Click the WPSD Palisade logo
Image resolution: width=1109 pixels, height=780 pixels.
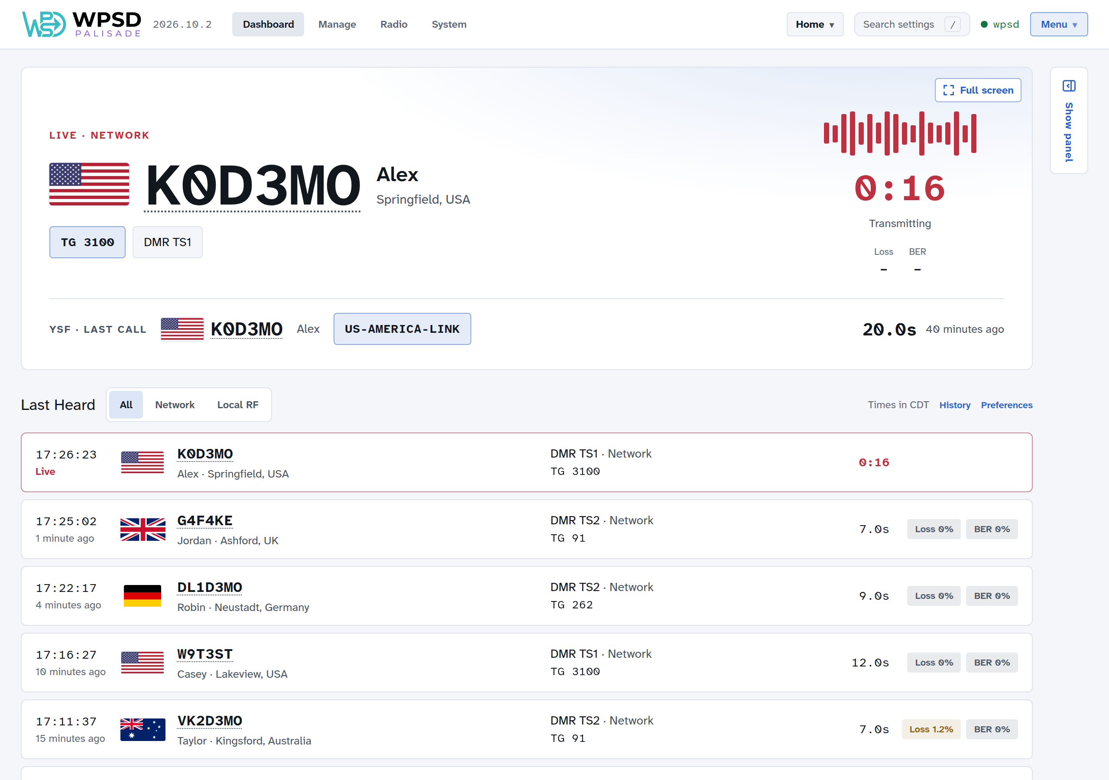tap(81, 24)
